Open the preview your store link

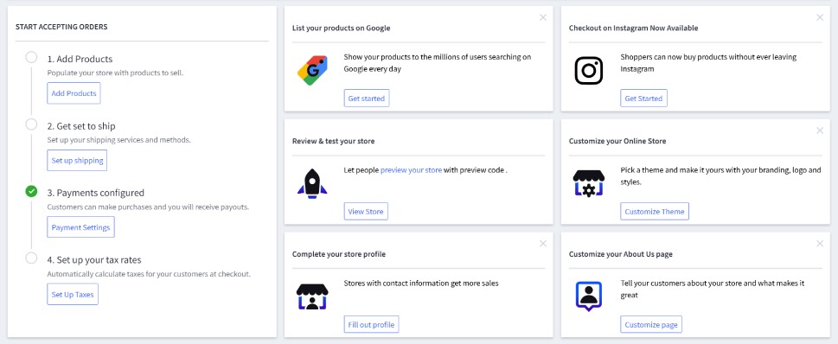(411, 170)
